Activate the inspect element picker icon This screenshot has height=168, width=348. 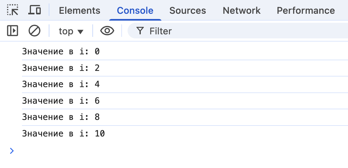tap(13, 10)
